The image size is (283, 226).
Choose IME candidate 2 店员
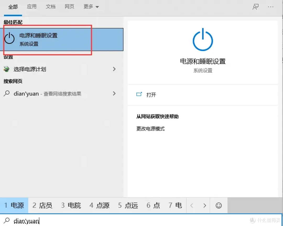[42, 205]
